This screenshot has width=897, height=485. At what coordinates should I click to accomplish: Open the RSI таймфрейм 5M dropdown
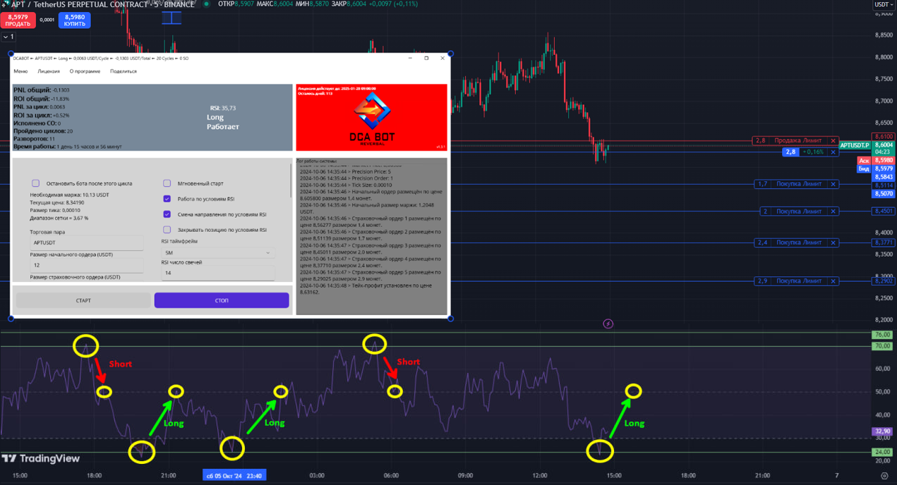pyautogui.click(x=218, y=252)
